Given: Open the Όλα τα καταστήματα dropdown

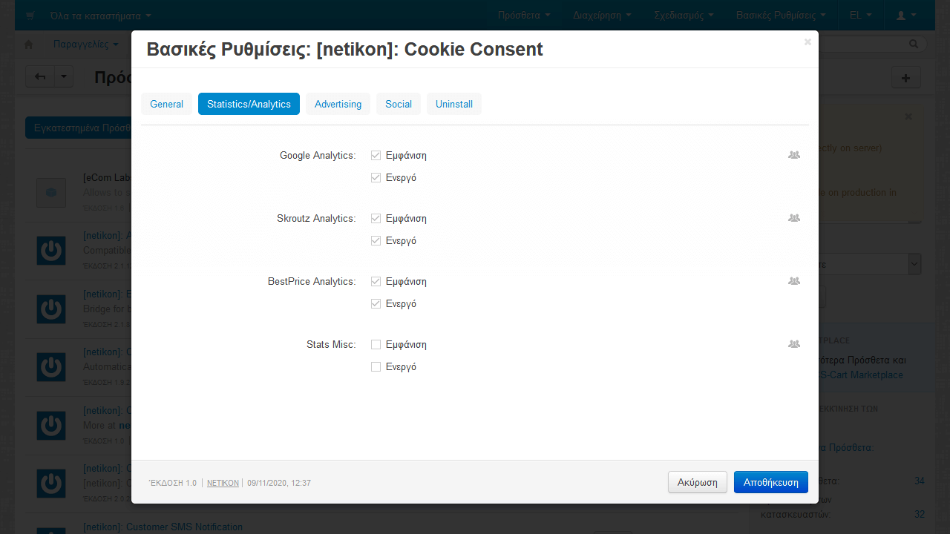Looking at the screenshot, I should point(100,15).
